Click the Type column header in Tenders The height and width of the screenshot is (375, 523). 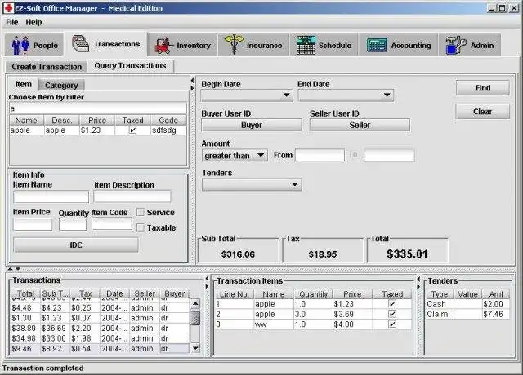coord(440,294)
